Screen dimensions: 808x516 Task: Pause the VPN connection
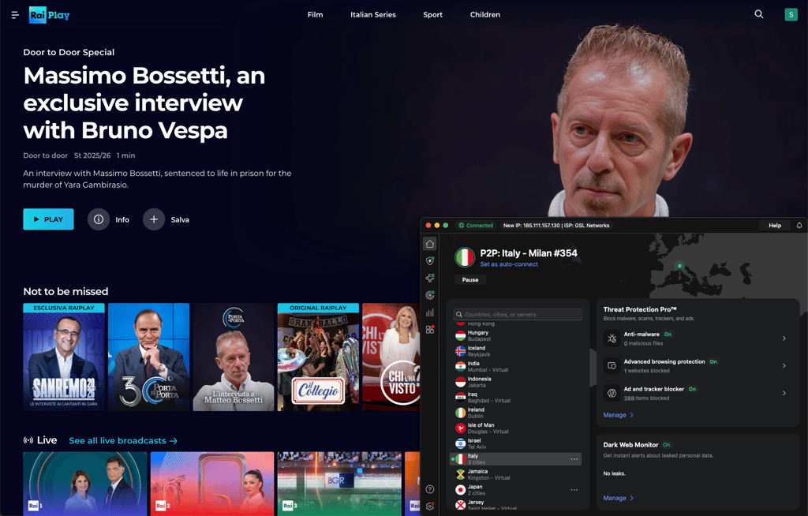(470, 280)
